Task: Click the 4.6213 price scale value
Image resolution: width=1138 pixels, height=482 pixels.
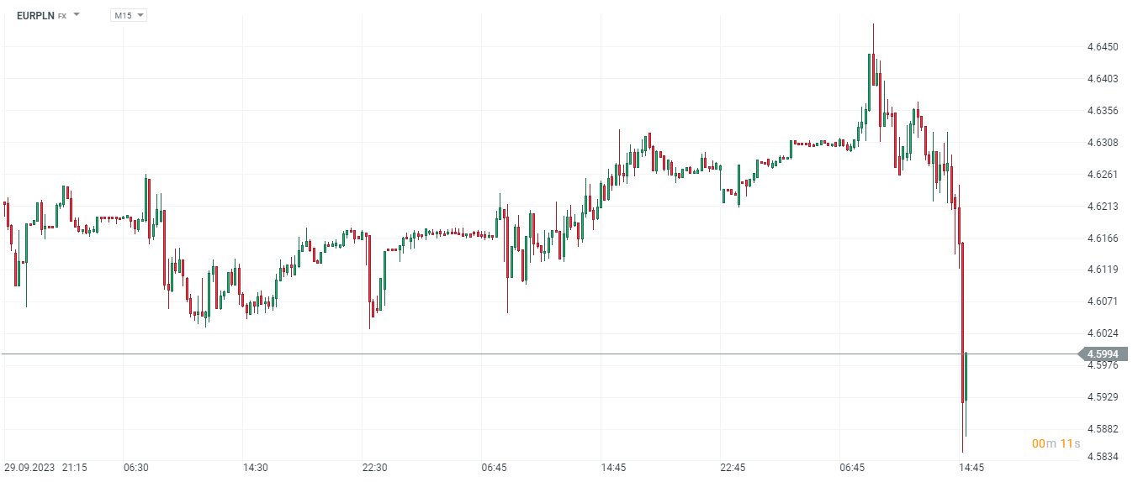Action: point(1103,207)
